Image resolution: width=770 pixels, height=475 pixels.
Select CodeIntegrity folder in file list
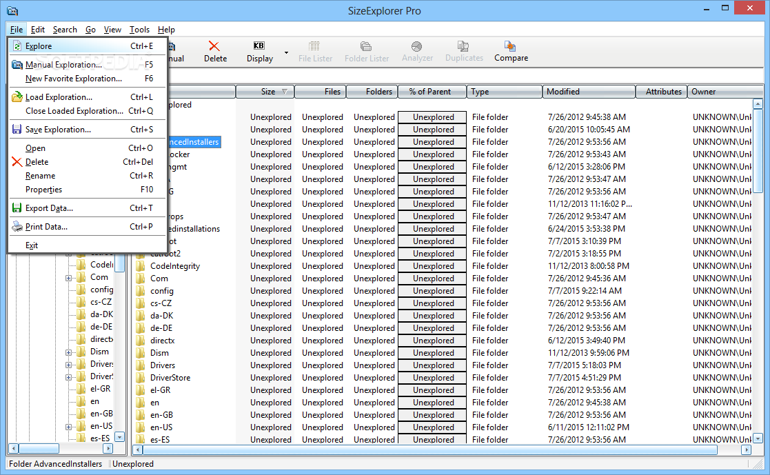pos(175,266)
